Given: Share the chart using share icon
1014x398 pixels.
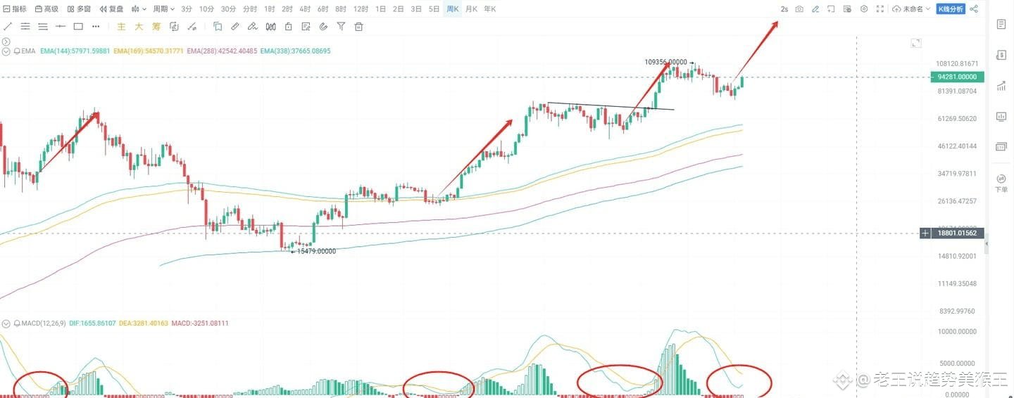Looking at the screenshot, I should tap(974, 9).
